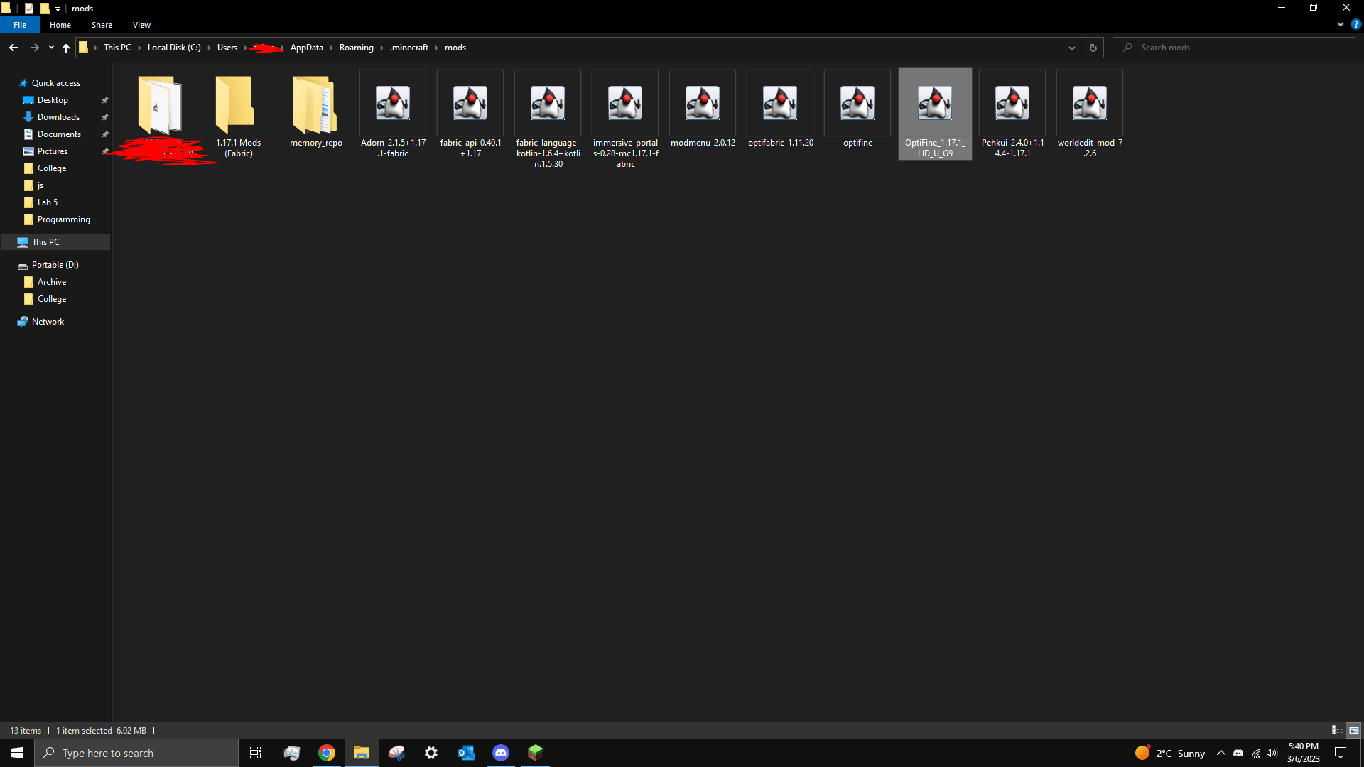Refresh the mods folder view
This screenshot has width=1364, height=767.
tap(1093, 48)
